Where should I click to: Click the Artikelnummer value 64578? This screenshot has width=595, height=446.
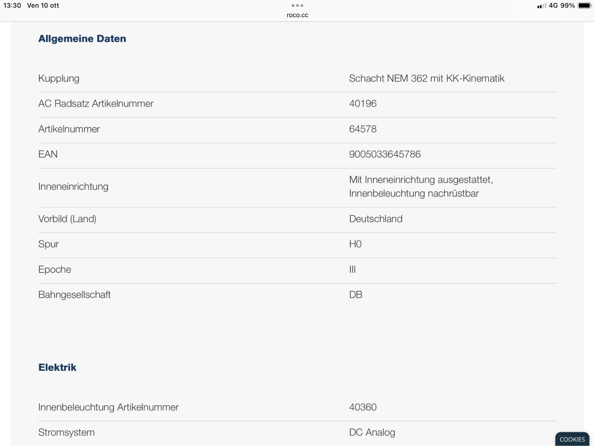[363, 129]
